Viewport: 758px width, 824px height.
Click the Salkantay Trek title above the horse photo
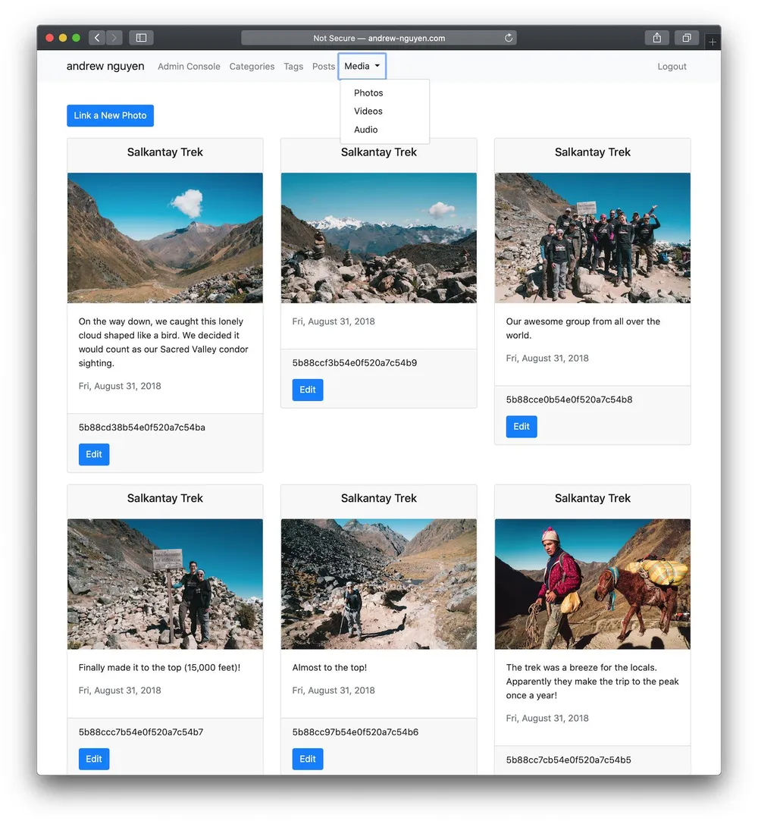[x=593, y=498]
